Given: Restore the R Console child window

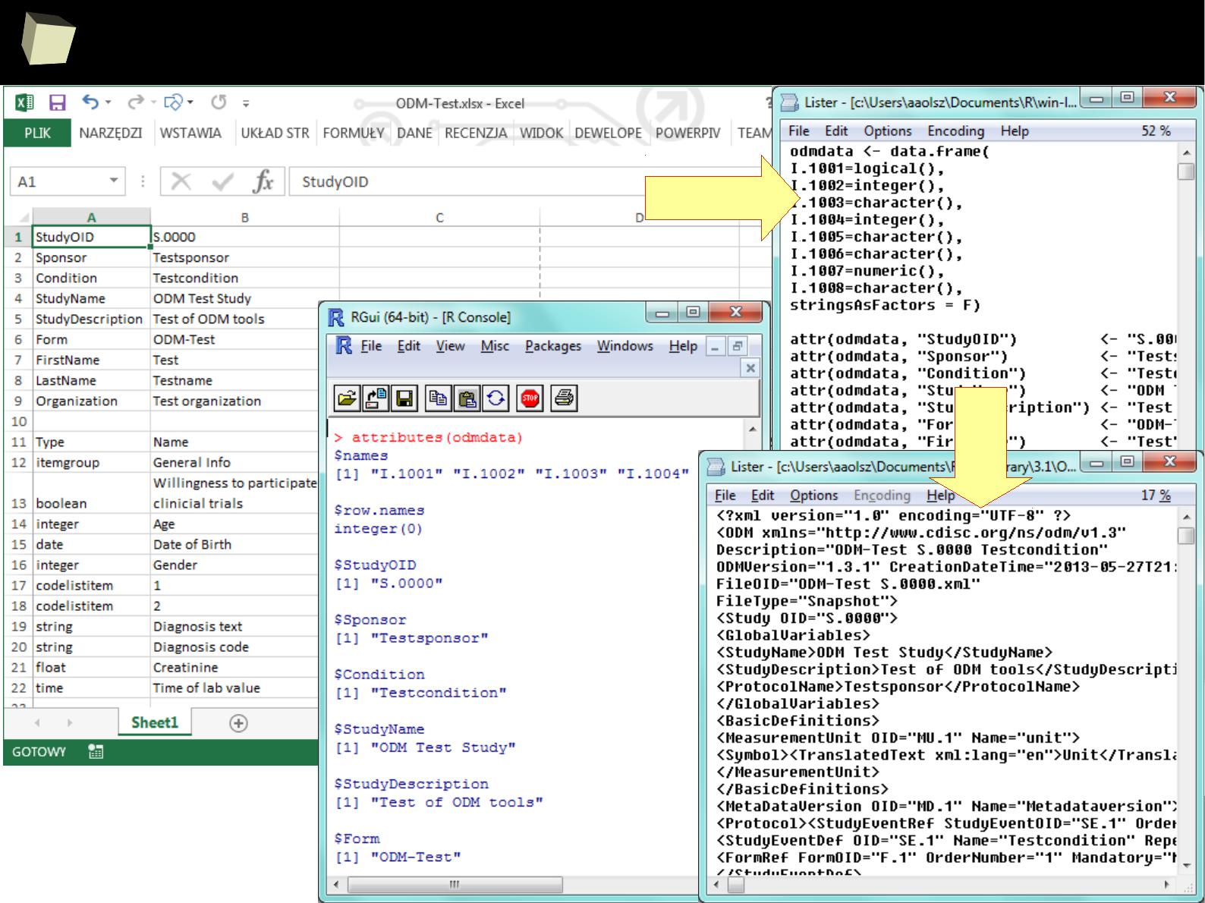Looking at the screenshot, I should [x=736, y=347].
